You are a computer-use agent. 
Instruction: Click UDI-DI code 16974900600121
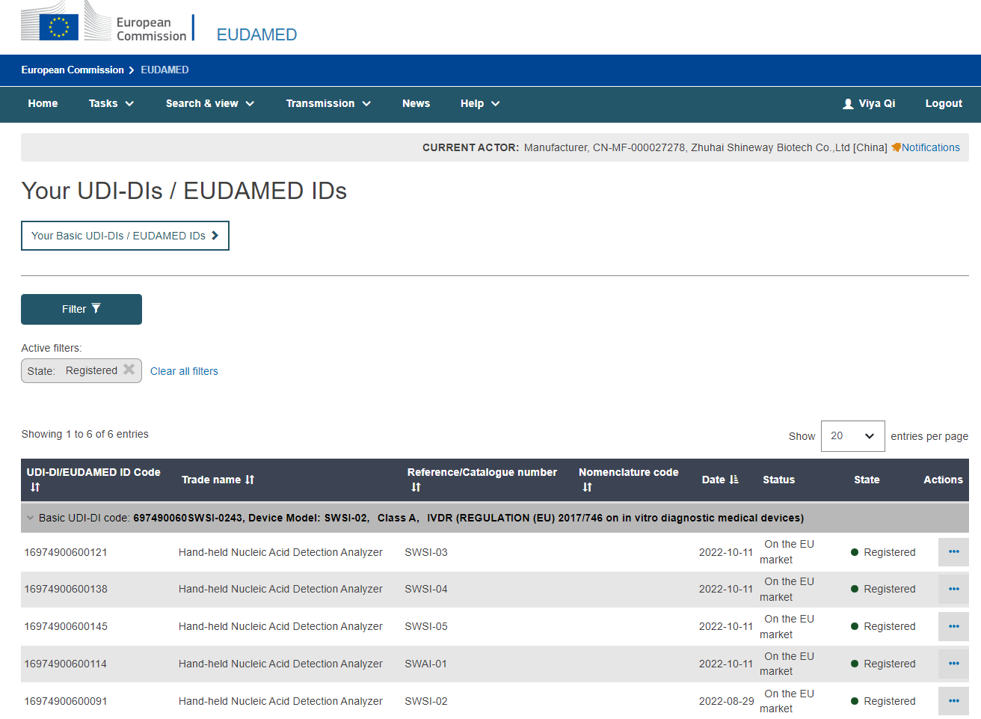click(x=66, y=552)
